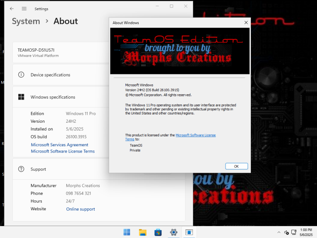The height and width of the screenshot is (238, 317).
Task: Open File Explorer from the taskbar
Action: 142,232
